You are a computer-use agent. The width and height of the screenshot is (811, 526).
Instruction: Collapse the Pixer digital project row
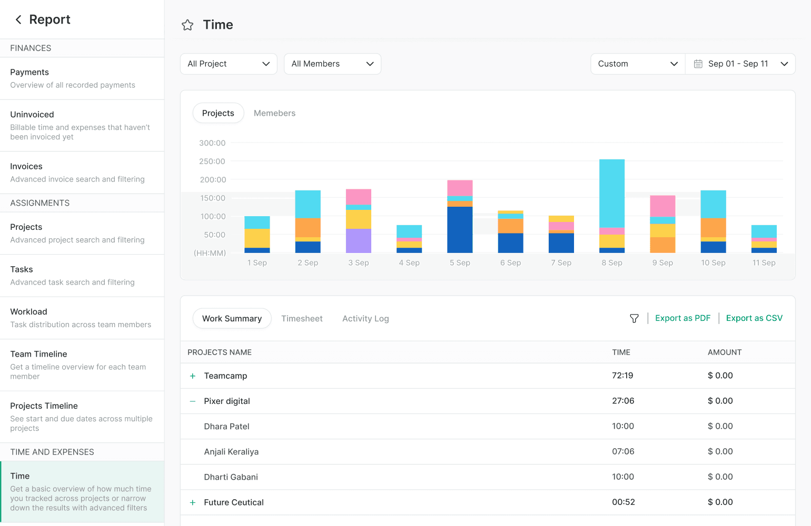(x=193, y=401)
